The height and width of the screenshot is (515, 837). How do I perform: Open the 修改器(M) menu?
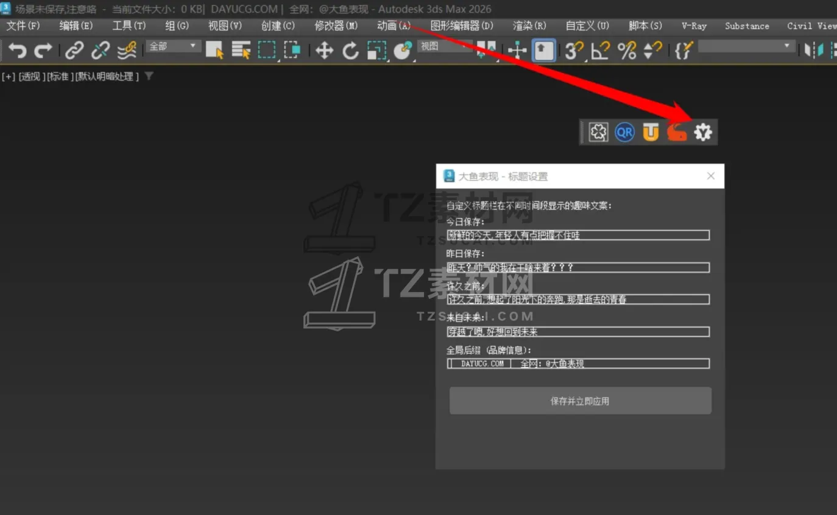point(336,26)
